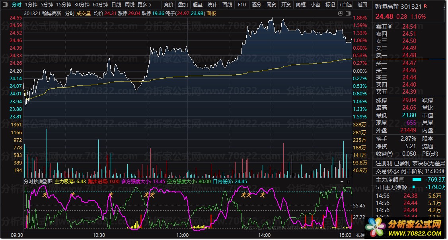Click the first orange runner signal marker
This screenshot has width=448, height=240.
(45, 195)
